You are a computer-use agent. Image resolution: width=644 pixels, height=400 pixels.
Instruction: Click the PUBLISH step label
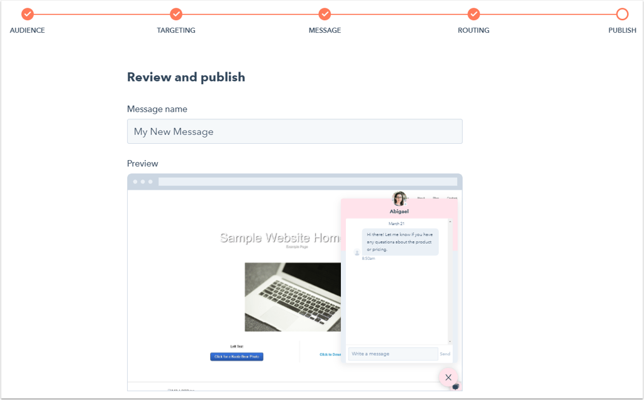(x=622, y=30)
